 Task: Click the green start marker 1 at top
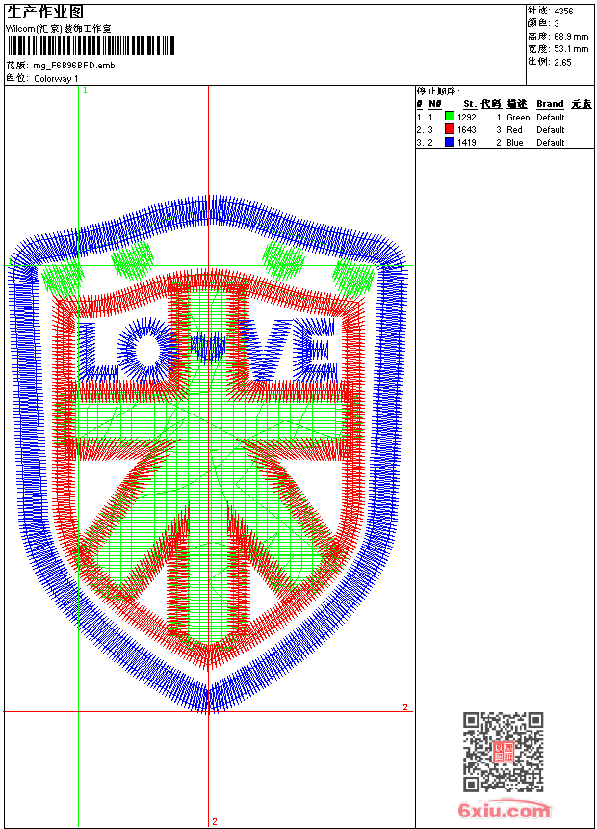[85, 90]
